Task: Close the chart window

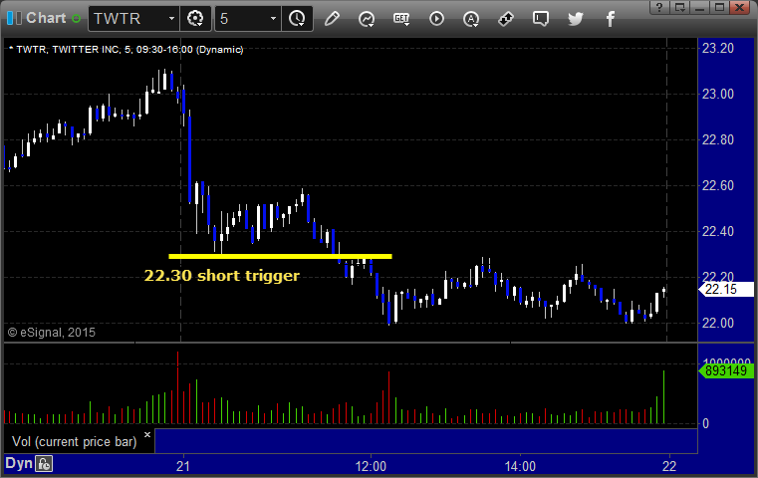Action: tap(740, 7)
